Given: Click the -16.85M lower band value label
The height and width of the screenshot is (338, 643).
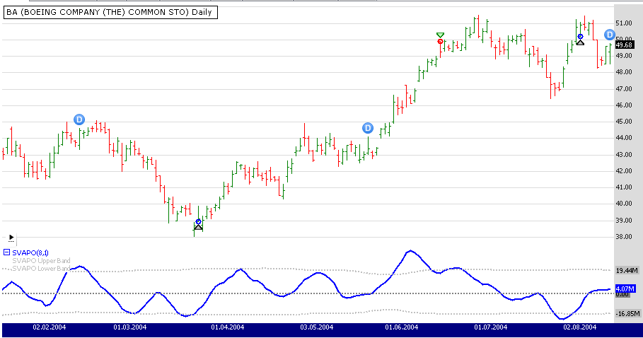Looking at the screenshot, I should (627, 313).
